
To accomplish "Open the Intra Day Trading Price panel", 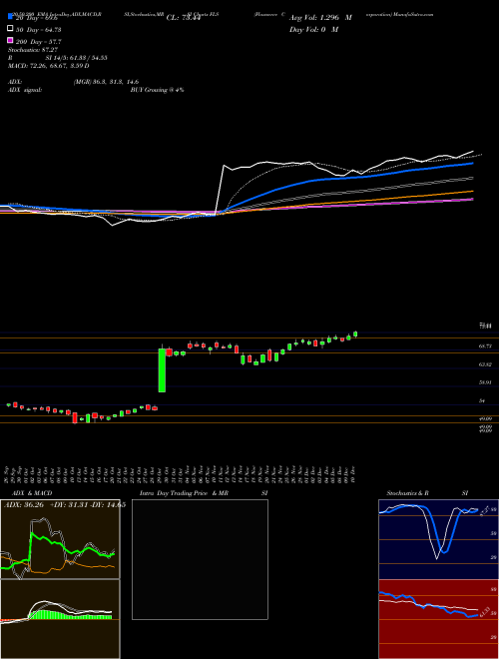I will (200, 559).
